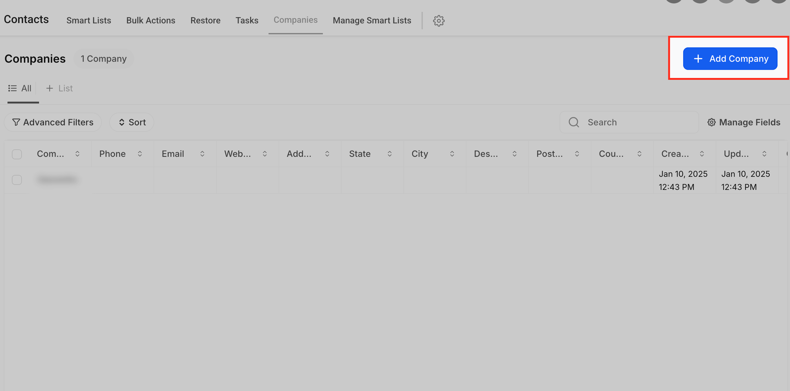
Task: Toggle sort arrows on State column
Action: (390, 154)
